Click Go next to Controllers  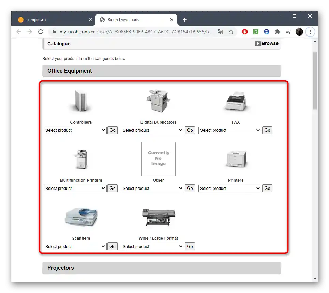113,130
